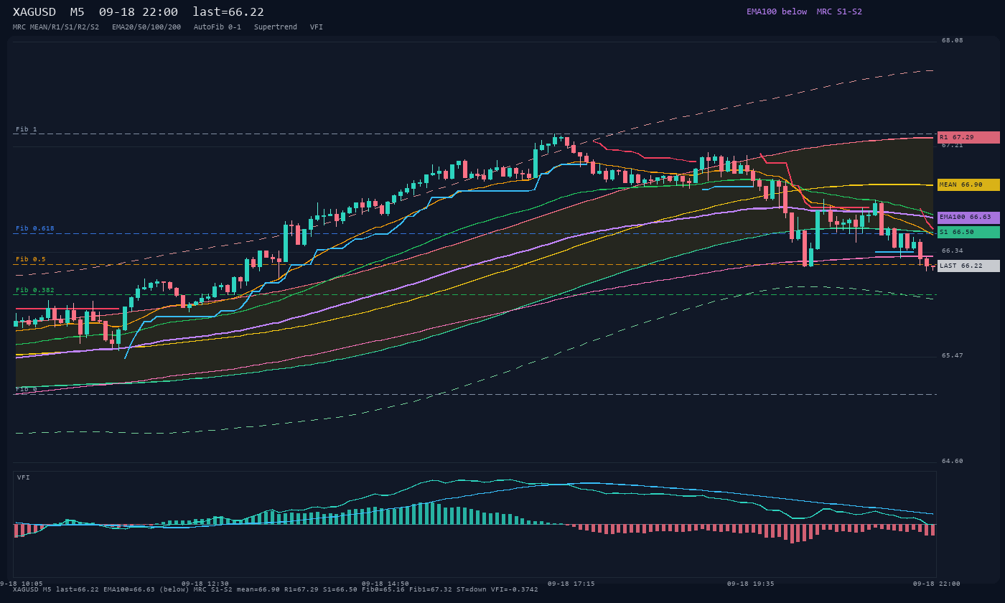The height and width of the screenshot is (603, 1005).
Task: Click the 68.08 price axis value
Action: [x=953, y=40]
